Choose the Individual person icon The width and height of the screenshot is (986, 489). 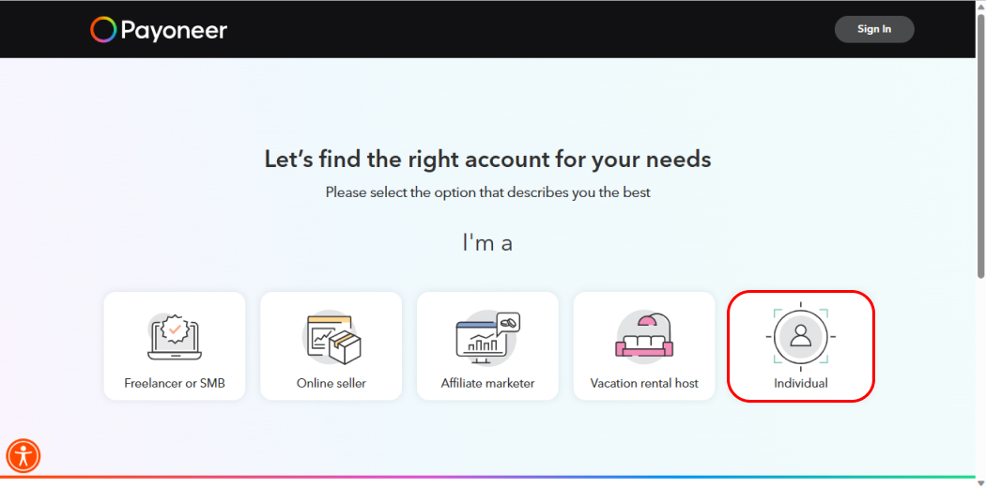coord(800,336)
